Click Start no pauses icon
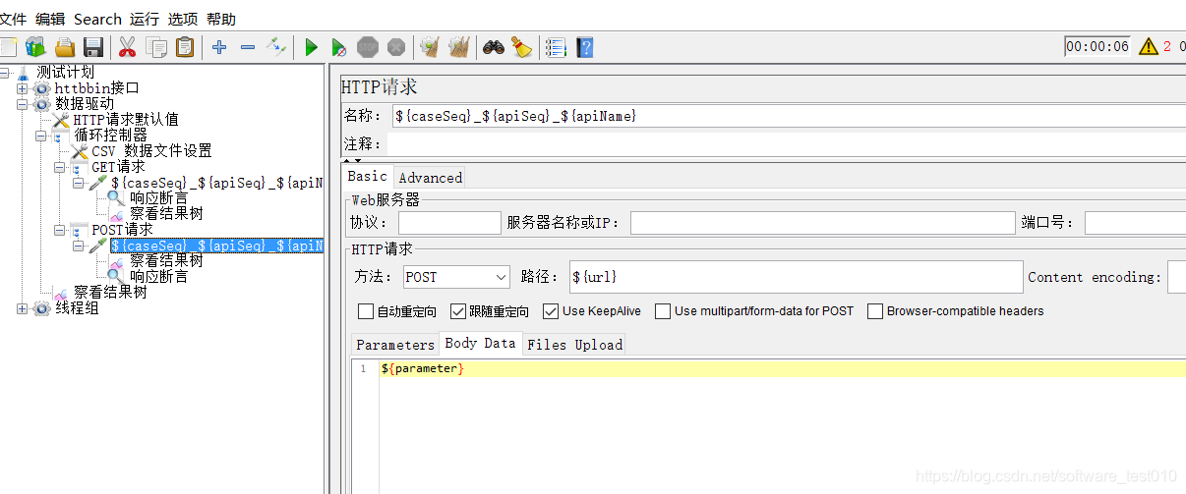The image size is (1186, 494). (x=338, y=46)
